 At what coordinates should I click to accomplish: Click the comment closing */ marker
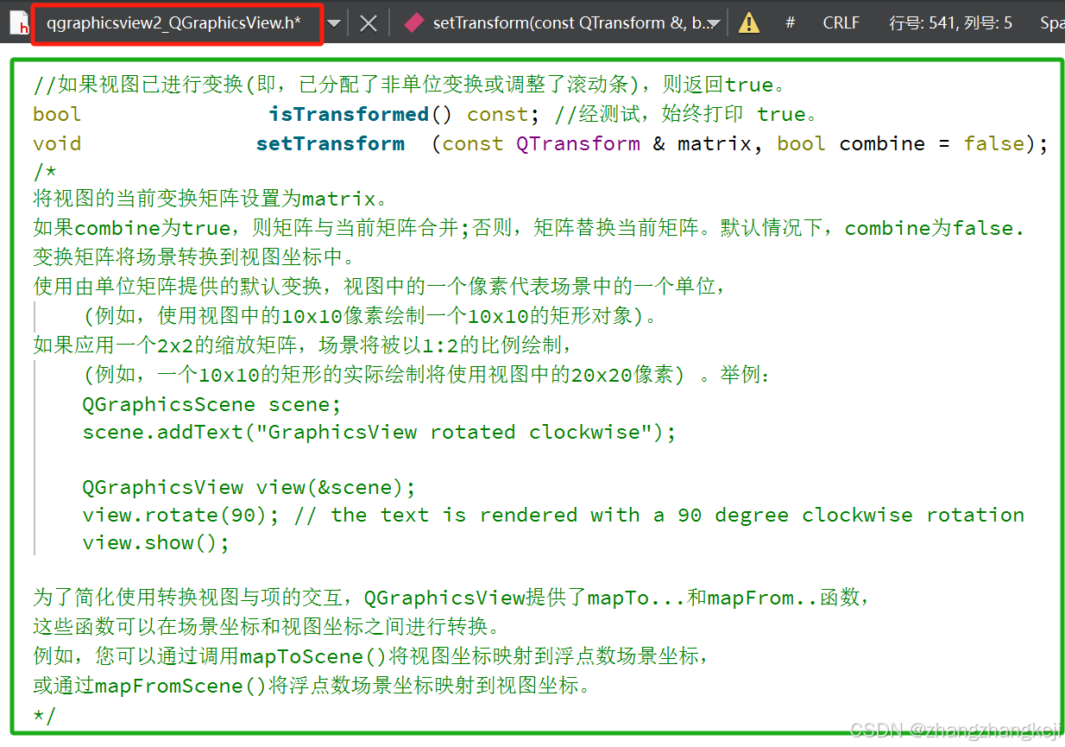point(45,715)
